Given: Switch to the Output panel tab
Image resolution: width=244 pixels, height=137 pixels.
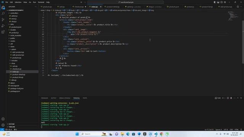Looking at the screenshot, I should click(x=53, y=98).
